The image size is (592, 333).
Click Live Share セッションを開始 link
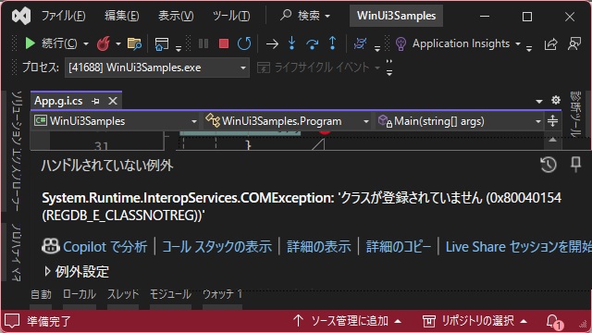tap(518, 247)
